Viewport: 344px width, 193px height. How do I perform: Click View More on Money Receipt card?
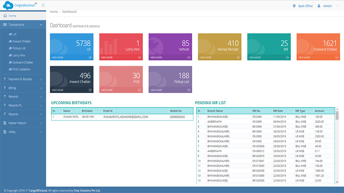click(205, 58)
